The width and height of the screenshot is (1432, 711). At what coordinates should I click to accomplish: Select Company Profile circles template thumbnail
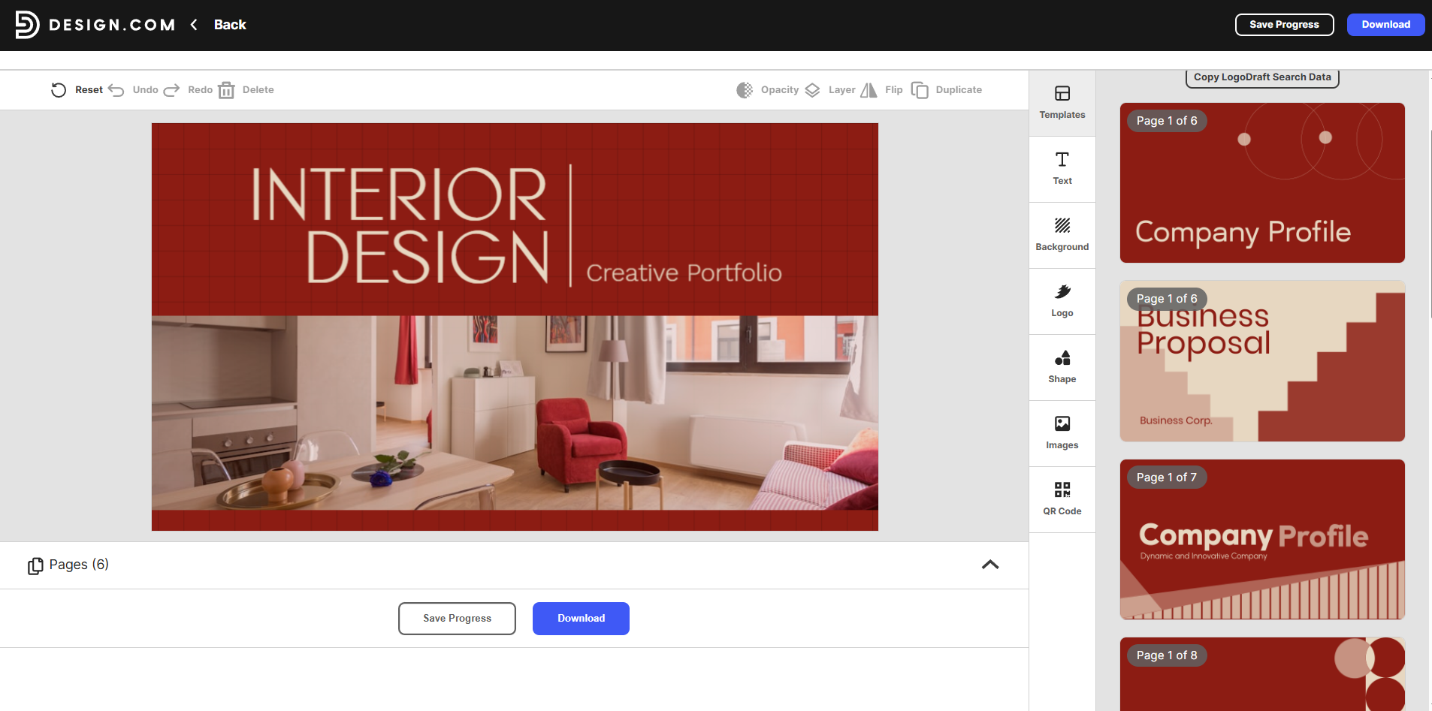1262,182
